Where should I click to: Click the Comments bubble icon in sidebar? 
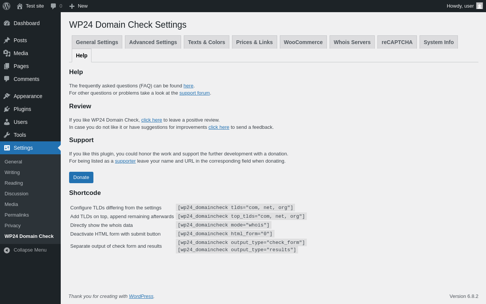(x=7, y=79)
